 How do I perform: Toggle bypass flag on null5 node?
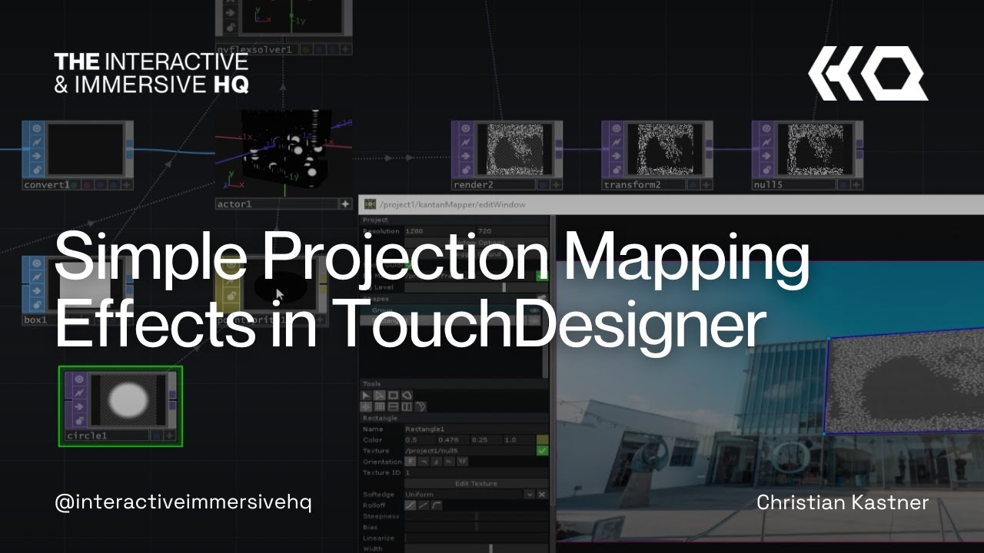tap(766, 142)
